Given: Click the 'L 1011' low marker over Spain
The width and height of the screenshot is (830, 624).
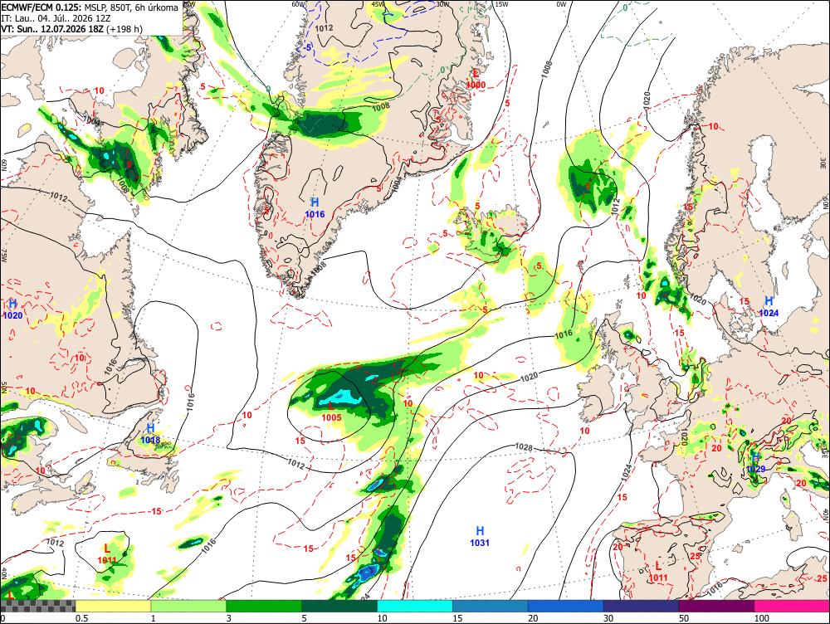Looking at the screenshot, I should pyautogui.click(x=658, y=572).
